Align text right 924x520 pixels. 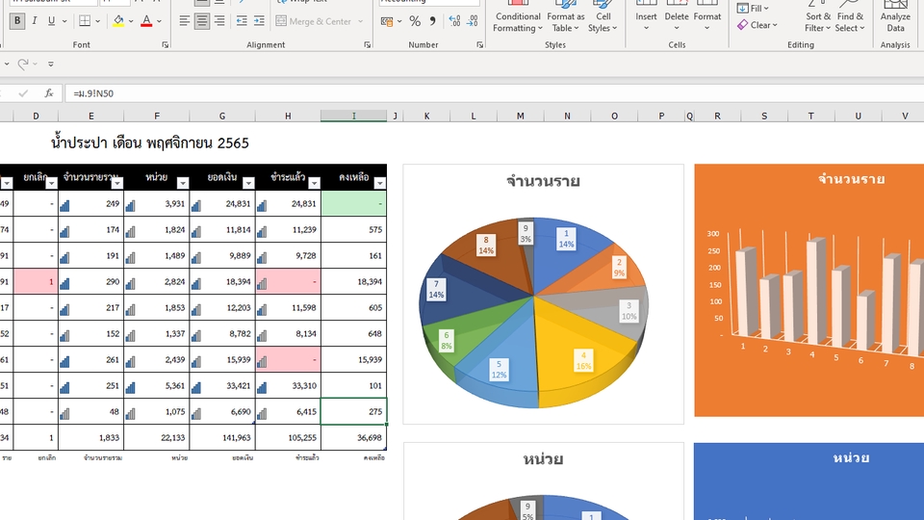(x=219, y=21)
